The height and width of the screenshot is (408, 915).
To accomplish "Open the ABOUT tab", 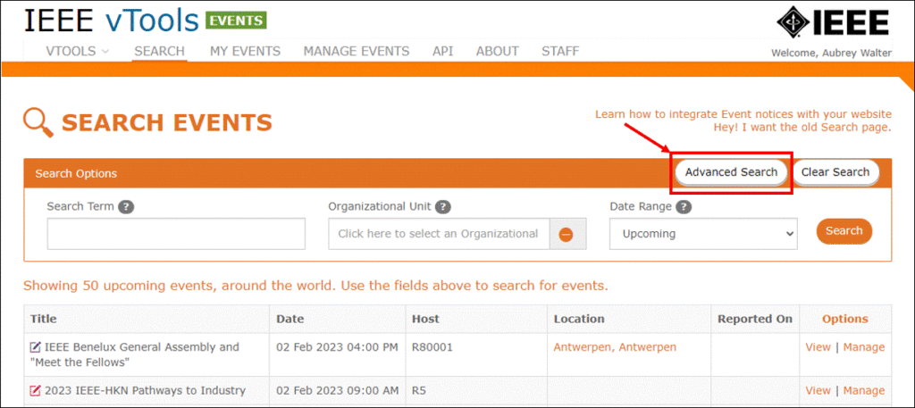I will pos(497,51).
